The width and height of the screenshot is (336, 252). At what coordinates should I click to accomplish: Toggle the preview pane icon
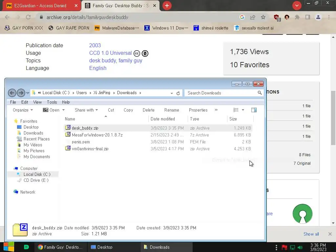tap(254, 110)
